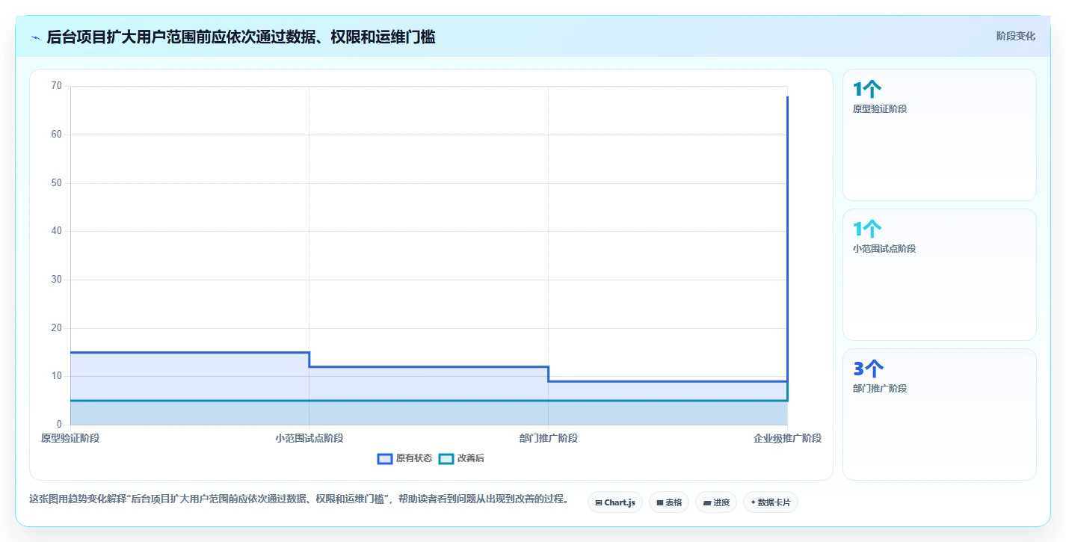This screenshot has height=542, width=1066.
Task: Click the 部门推广阶段 x-axis label
Action: point(549,438)
